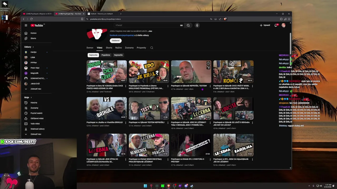This screenshot has width=337, height=189.
Task: Switch to Príspevky channel tab
Action: (141, 48)
